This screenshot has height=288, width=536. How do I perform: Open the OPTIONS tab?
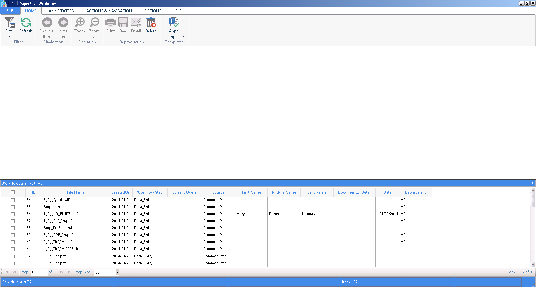(153, 11)
